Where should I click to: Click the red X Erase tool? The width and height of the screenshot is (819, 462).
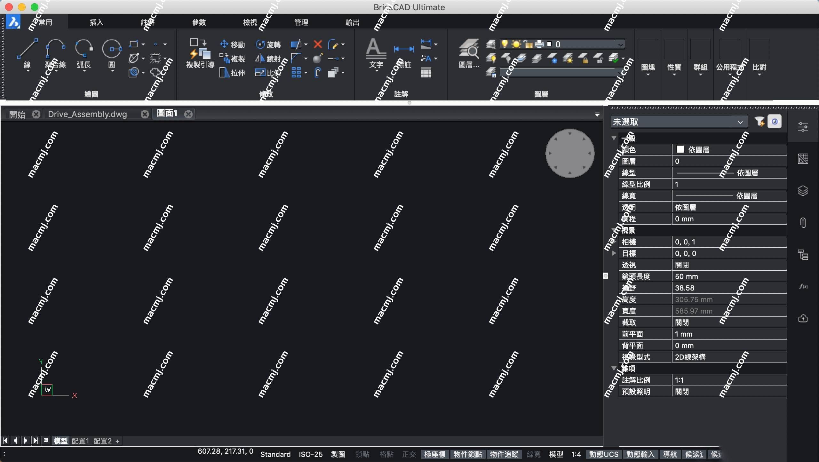pos(318,44)
